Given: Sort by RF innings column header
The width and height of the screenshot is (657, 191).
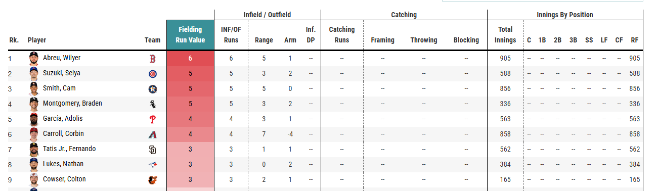Looking at the screenshot, I should click(634, 40).
